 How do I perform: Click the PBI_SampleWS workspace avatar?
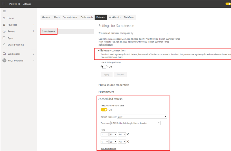click(x=4, y=60)
